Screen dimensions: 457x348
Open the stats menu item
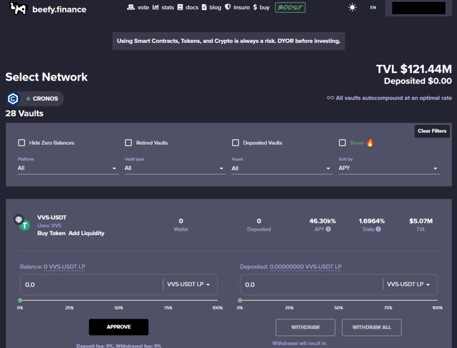point(167,7)
